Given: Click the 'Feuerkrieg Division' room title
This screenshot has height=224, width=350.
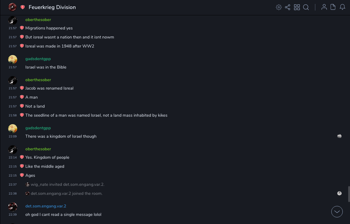Looking at the screenshot, I should pos(52,7).
